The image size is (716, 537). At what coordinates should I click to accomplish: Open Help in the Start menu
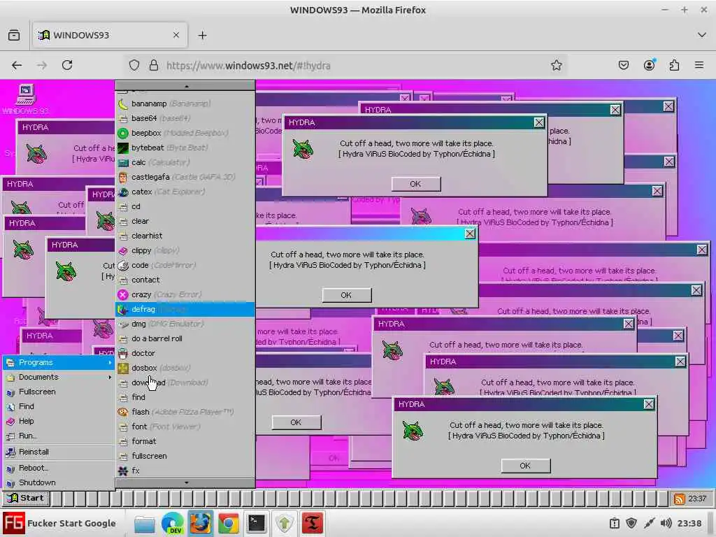pyautogui.click(x=59, y=420)
